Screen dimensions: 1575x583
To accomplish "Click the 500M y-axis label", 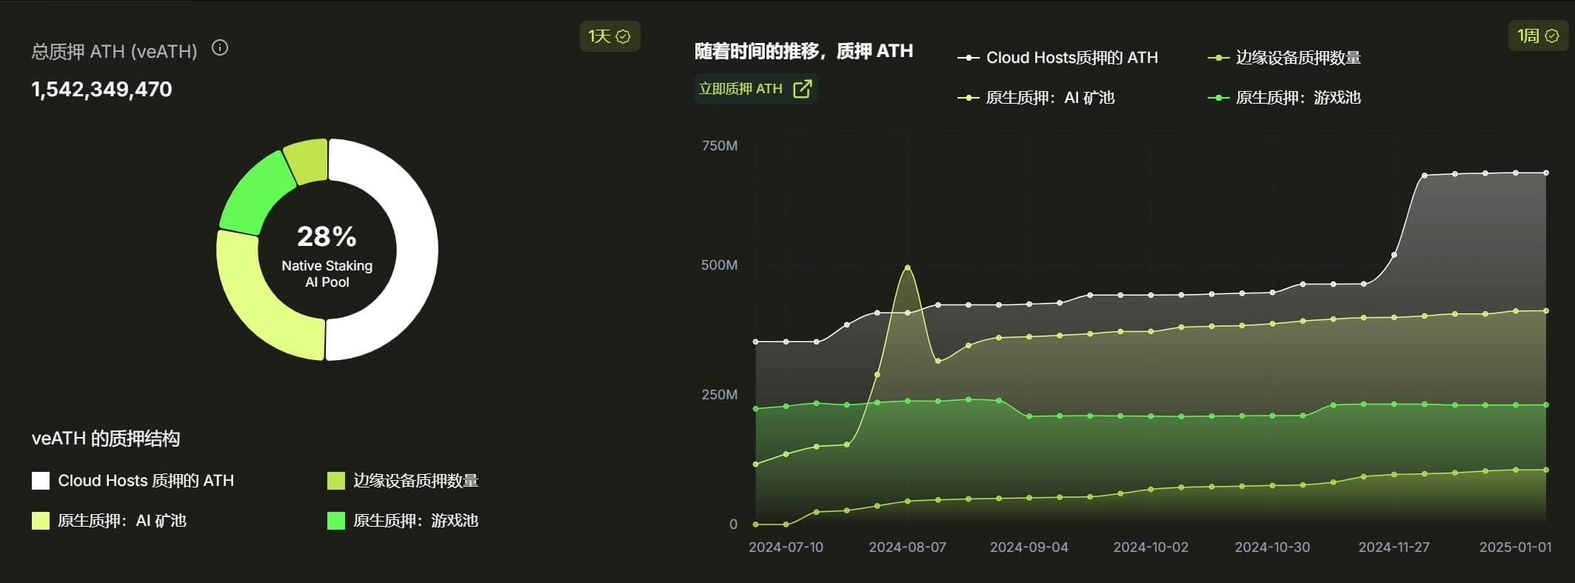I will click(720, 265).
